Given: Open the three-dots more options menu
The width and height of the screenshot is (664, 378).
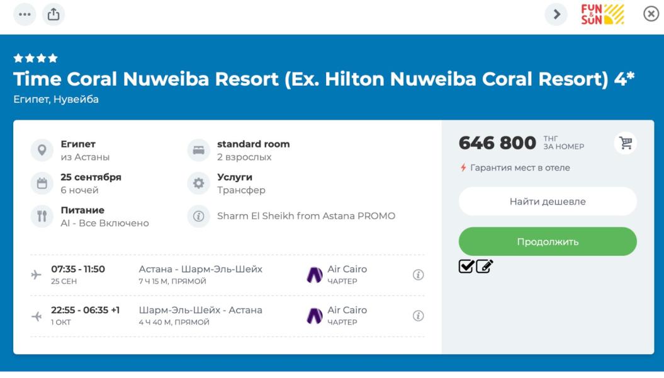Looking at the screenshot, I should coord(25,14).
